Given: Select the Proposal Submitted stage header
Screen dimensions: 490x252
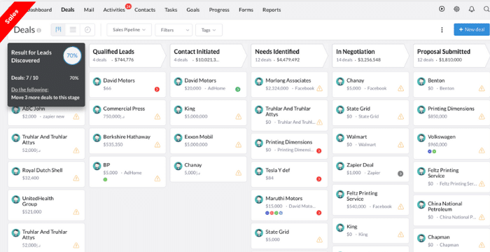Looking at the screenshot, I should [x=451, y=55].
